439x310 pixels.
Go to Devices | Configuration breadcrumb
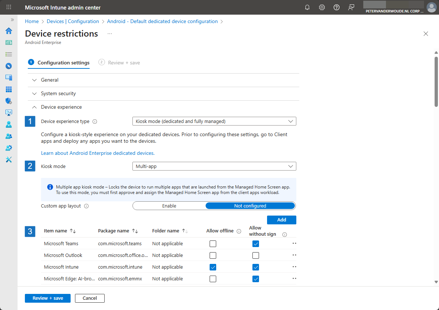click(73, 21)
